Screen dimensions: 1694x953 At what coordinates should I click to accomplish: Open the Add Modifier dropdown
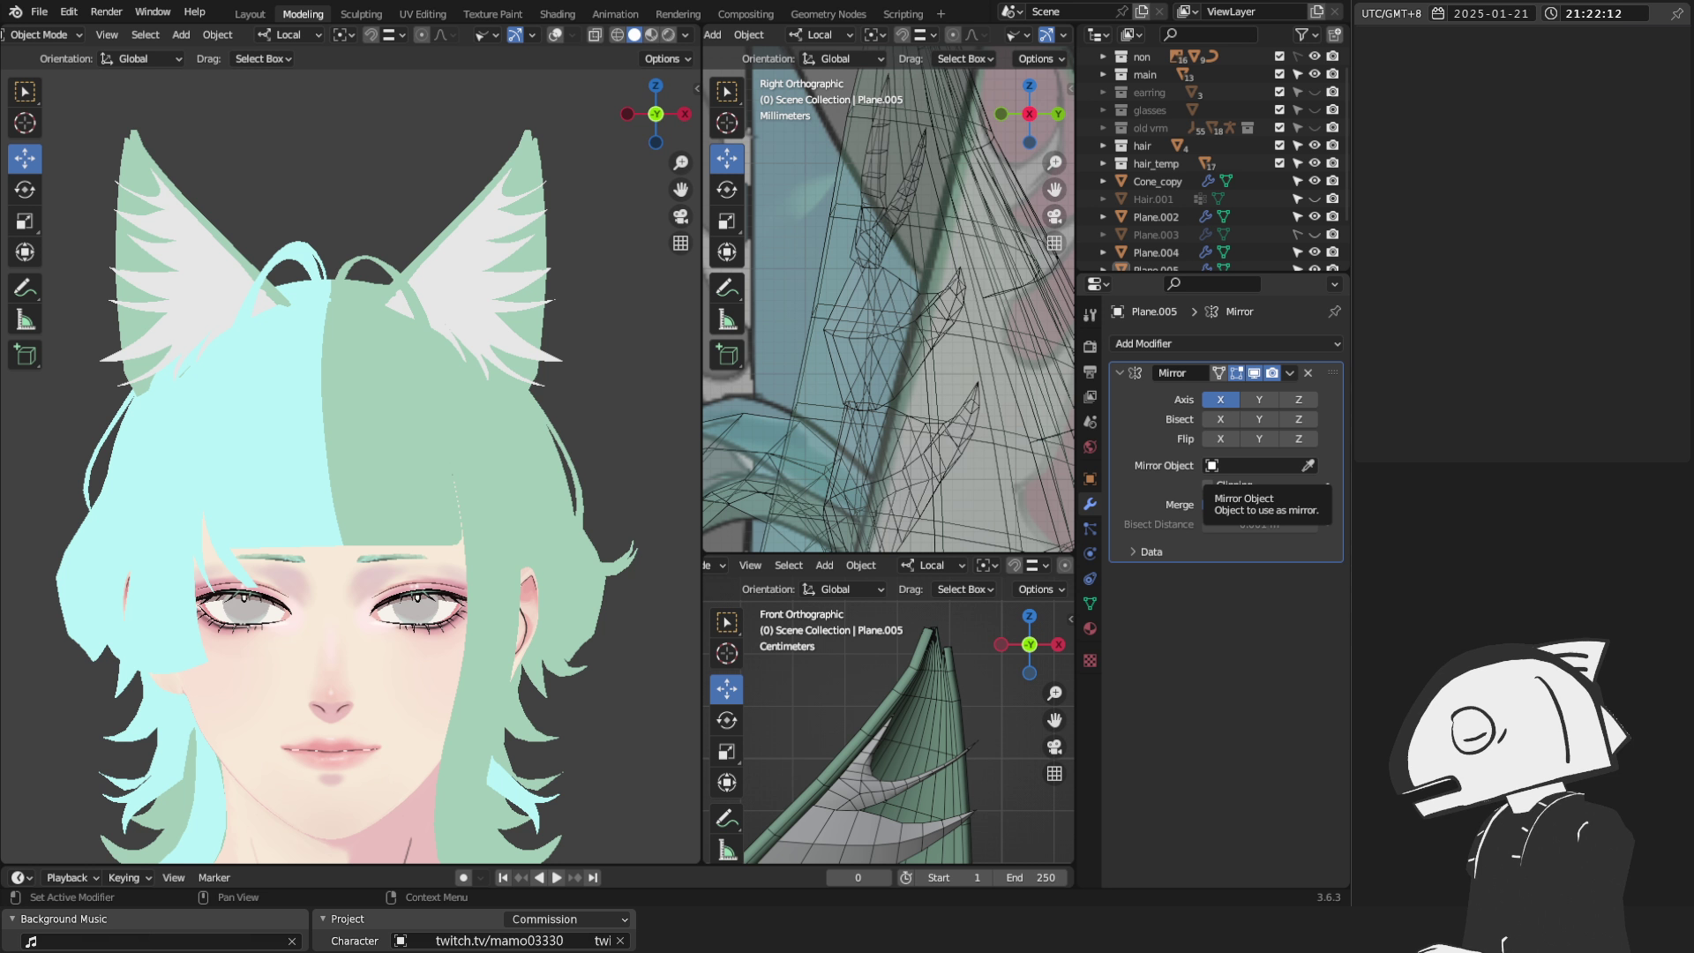[x=1226, y=343]
